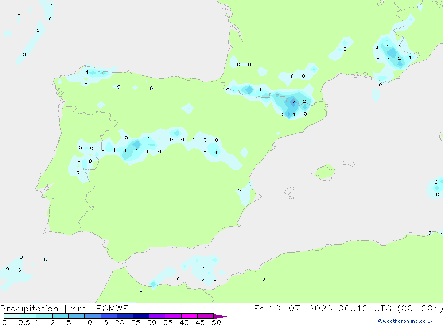
Task: Select the 2–5 mm legend color swatch
Action: [60, 316]
